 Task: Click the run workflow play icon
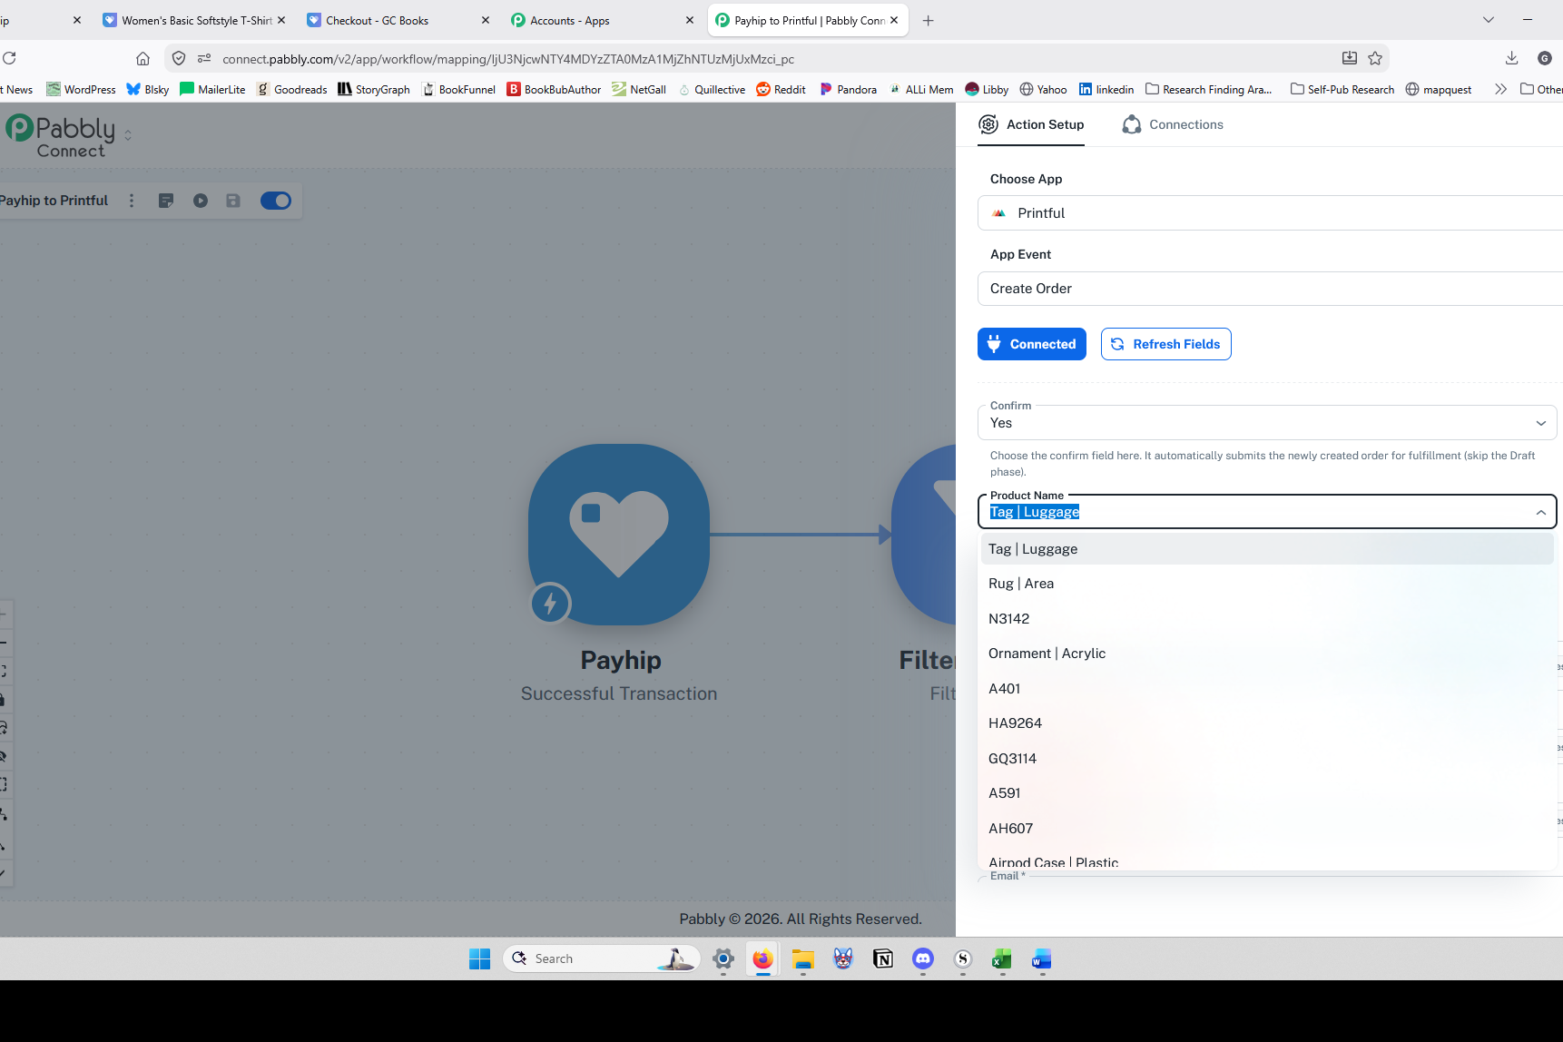[201, 201]
